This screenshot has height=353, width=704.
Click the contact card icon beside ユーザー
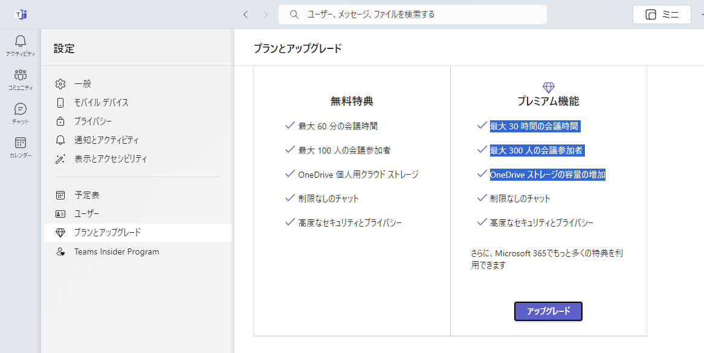click(60, 214)
